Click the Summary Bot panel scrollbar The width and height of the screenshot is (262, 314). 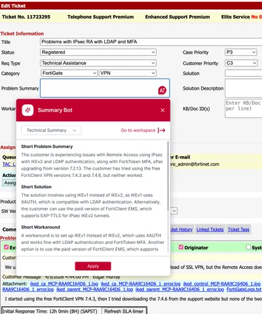tap(168, 176)
